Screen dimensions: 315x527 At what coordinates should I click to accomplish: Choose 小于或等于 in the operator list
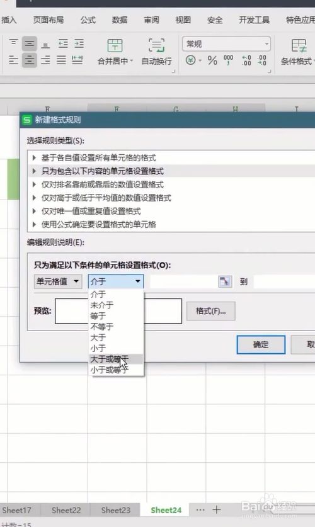116,370
